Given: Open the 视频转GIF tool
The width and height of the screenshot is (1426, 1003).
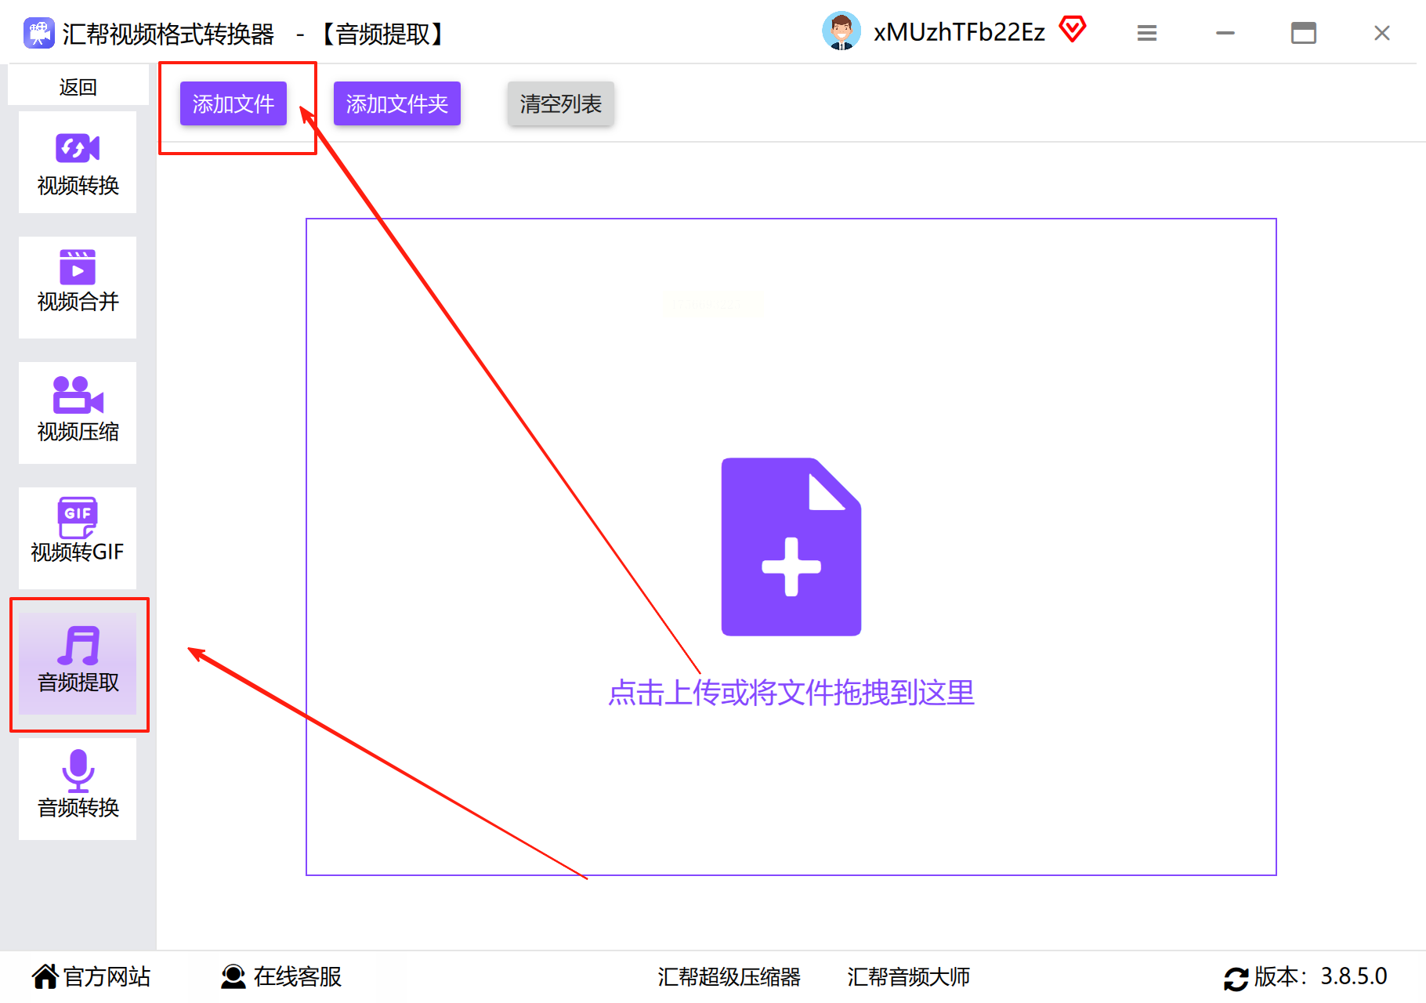Looking at the screenshot, I should tap(78, 538).
